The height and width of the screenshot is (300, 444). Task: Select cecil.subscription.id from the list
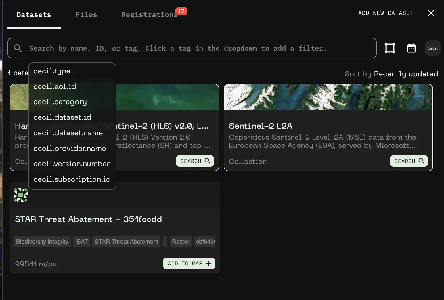(x=72, y=179)
